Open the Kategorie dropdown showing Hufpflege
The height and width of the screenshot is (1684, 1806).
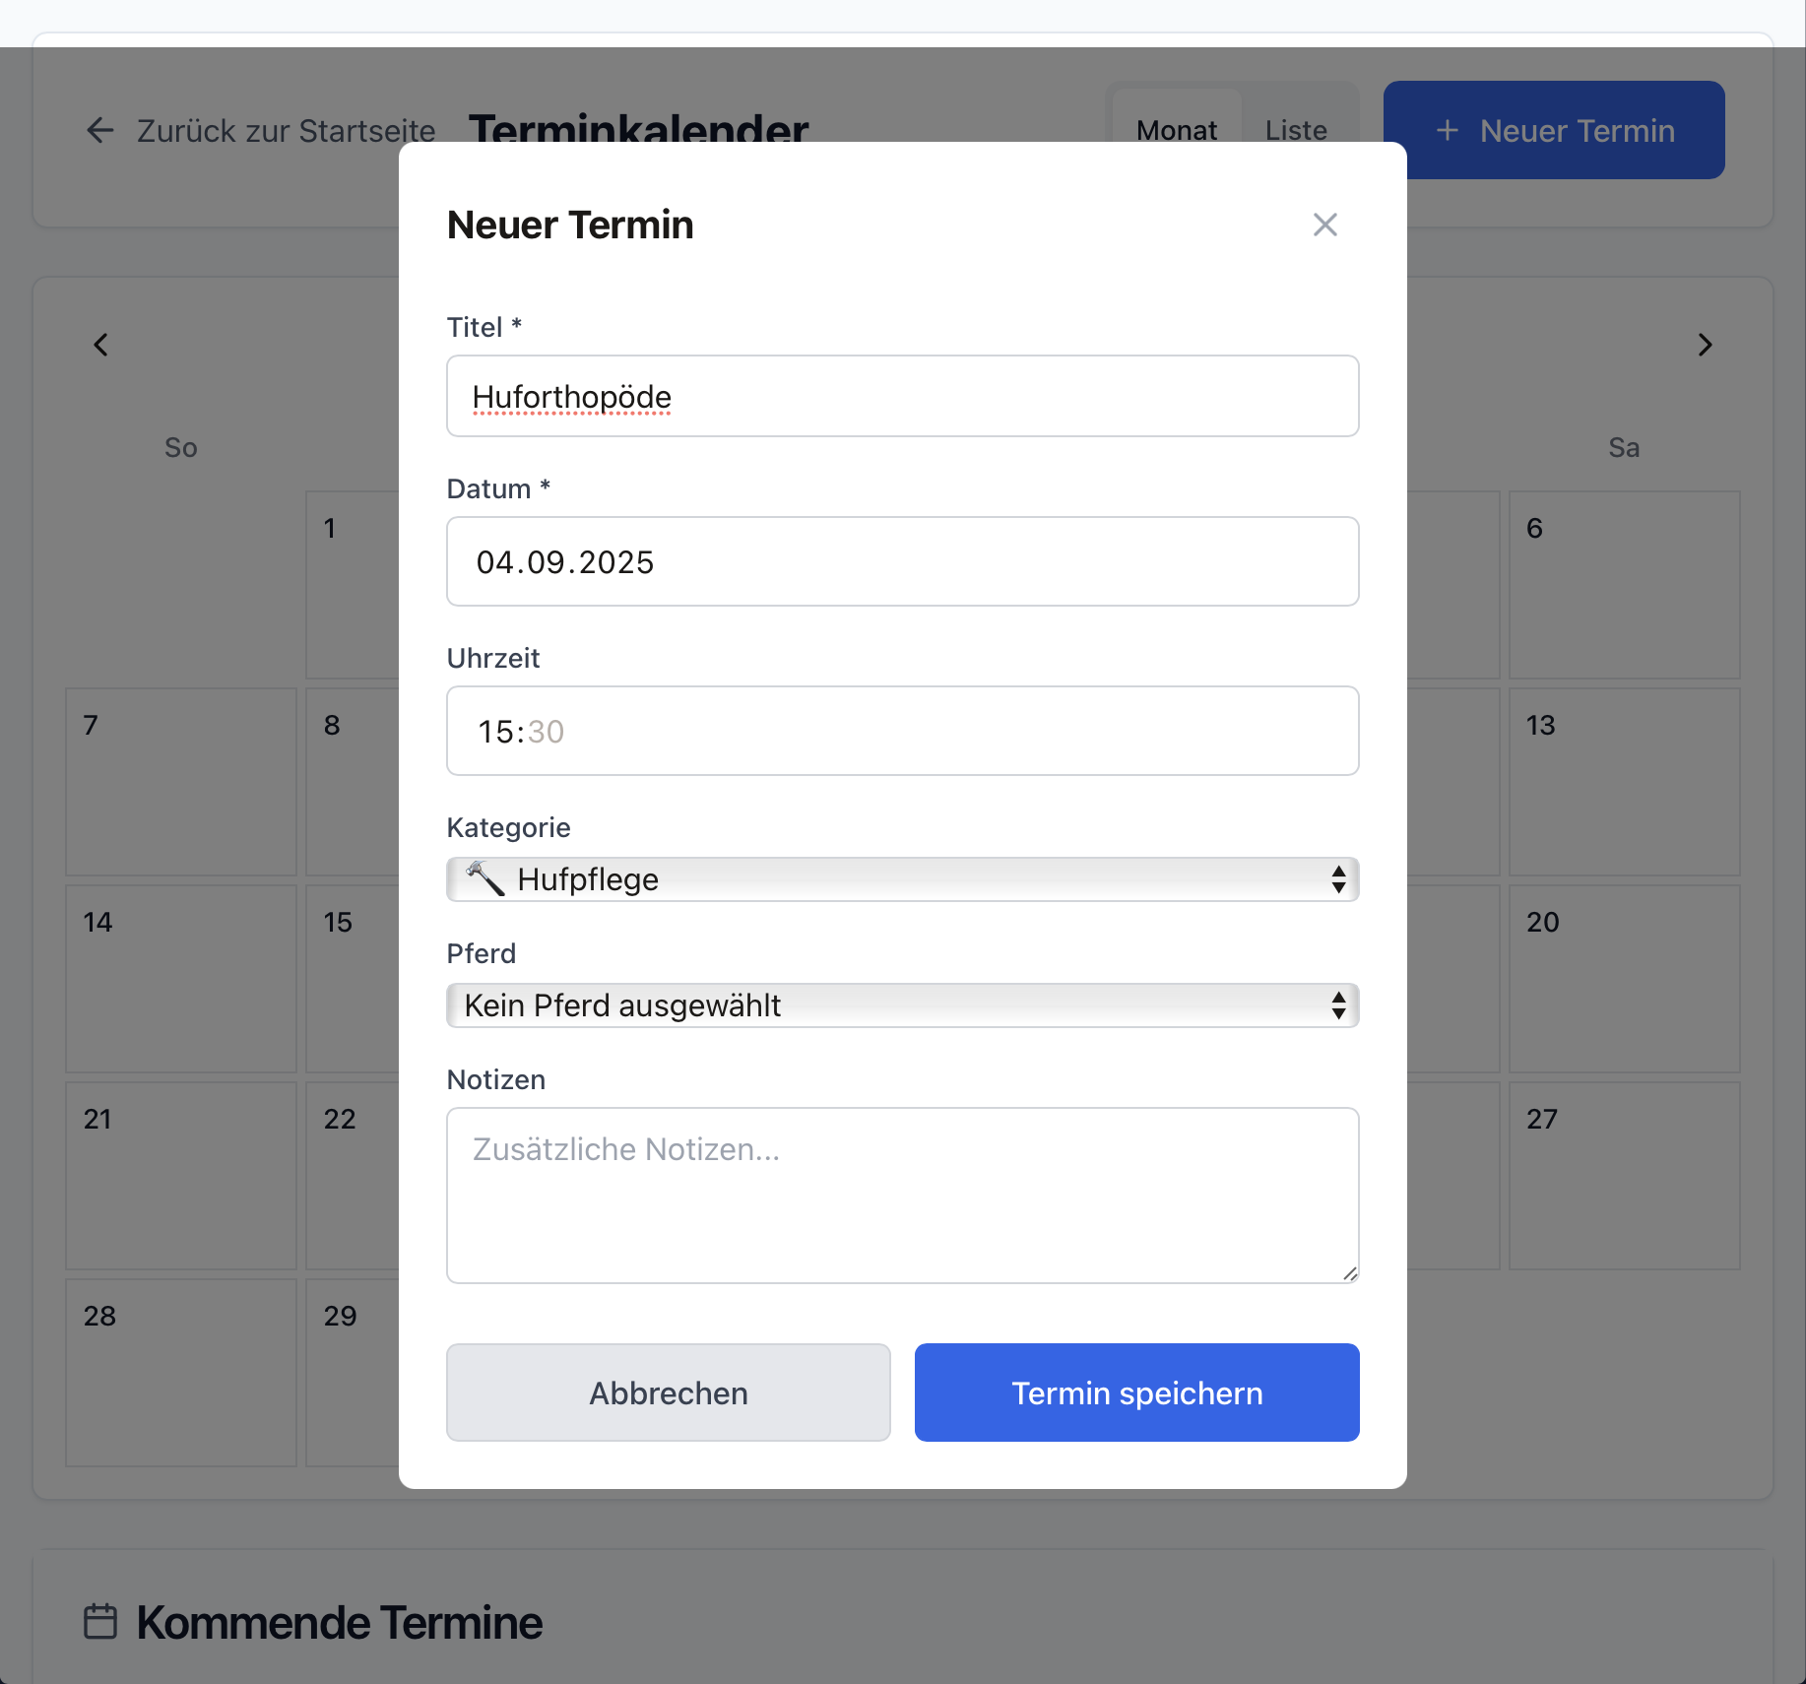[902, 879]
